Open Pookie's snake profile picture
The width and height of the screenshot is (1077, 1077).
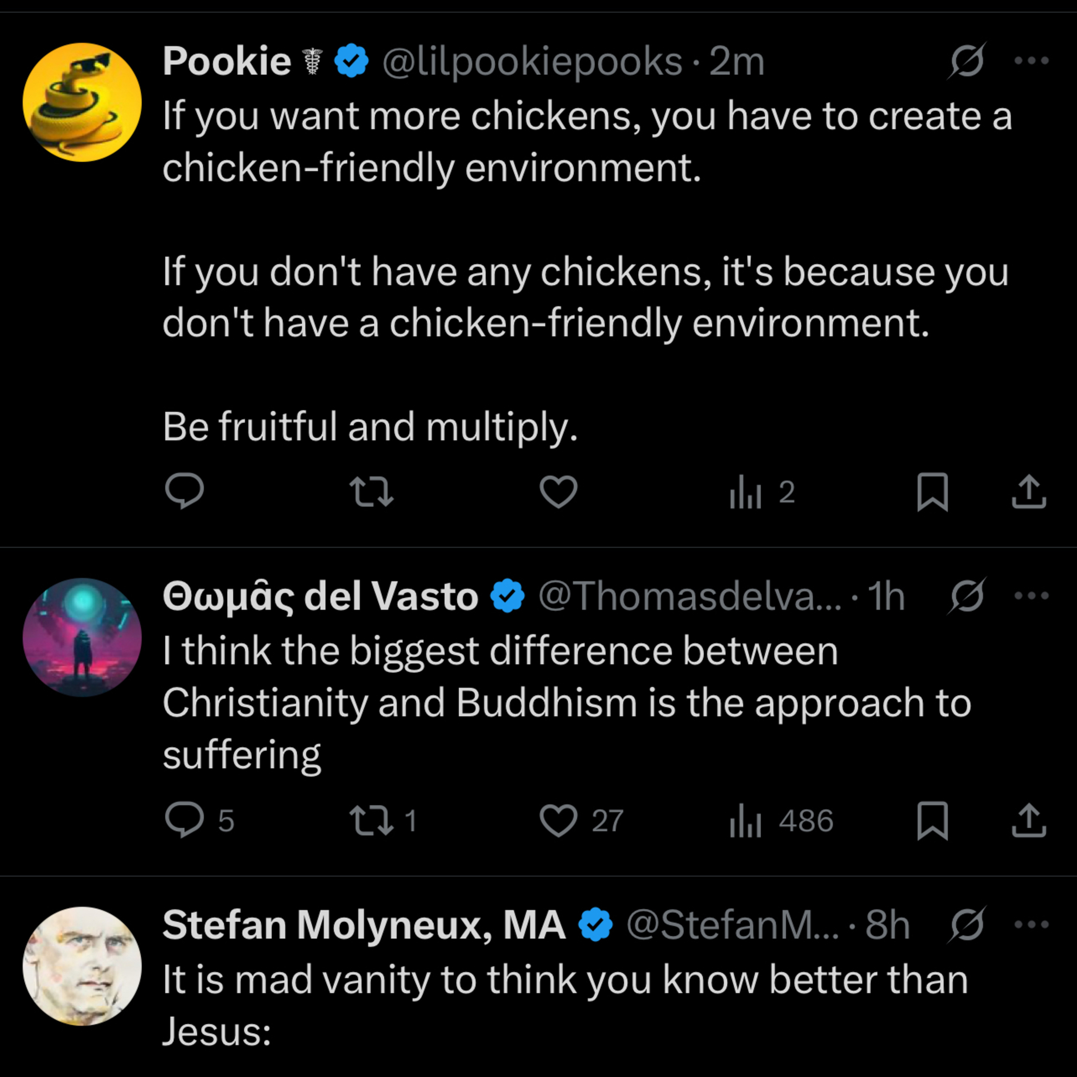[82, 103]
